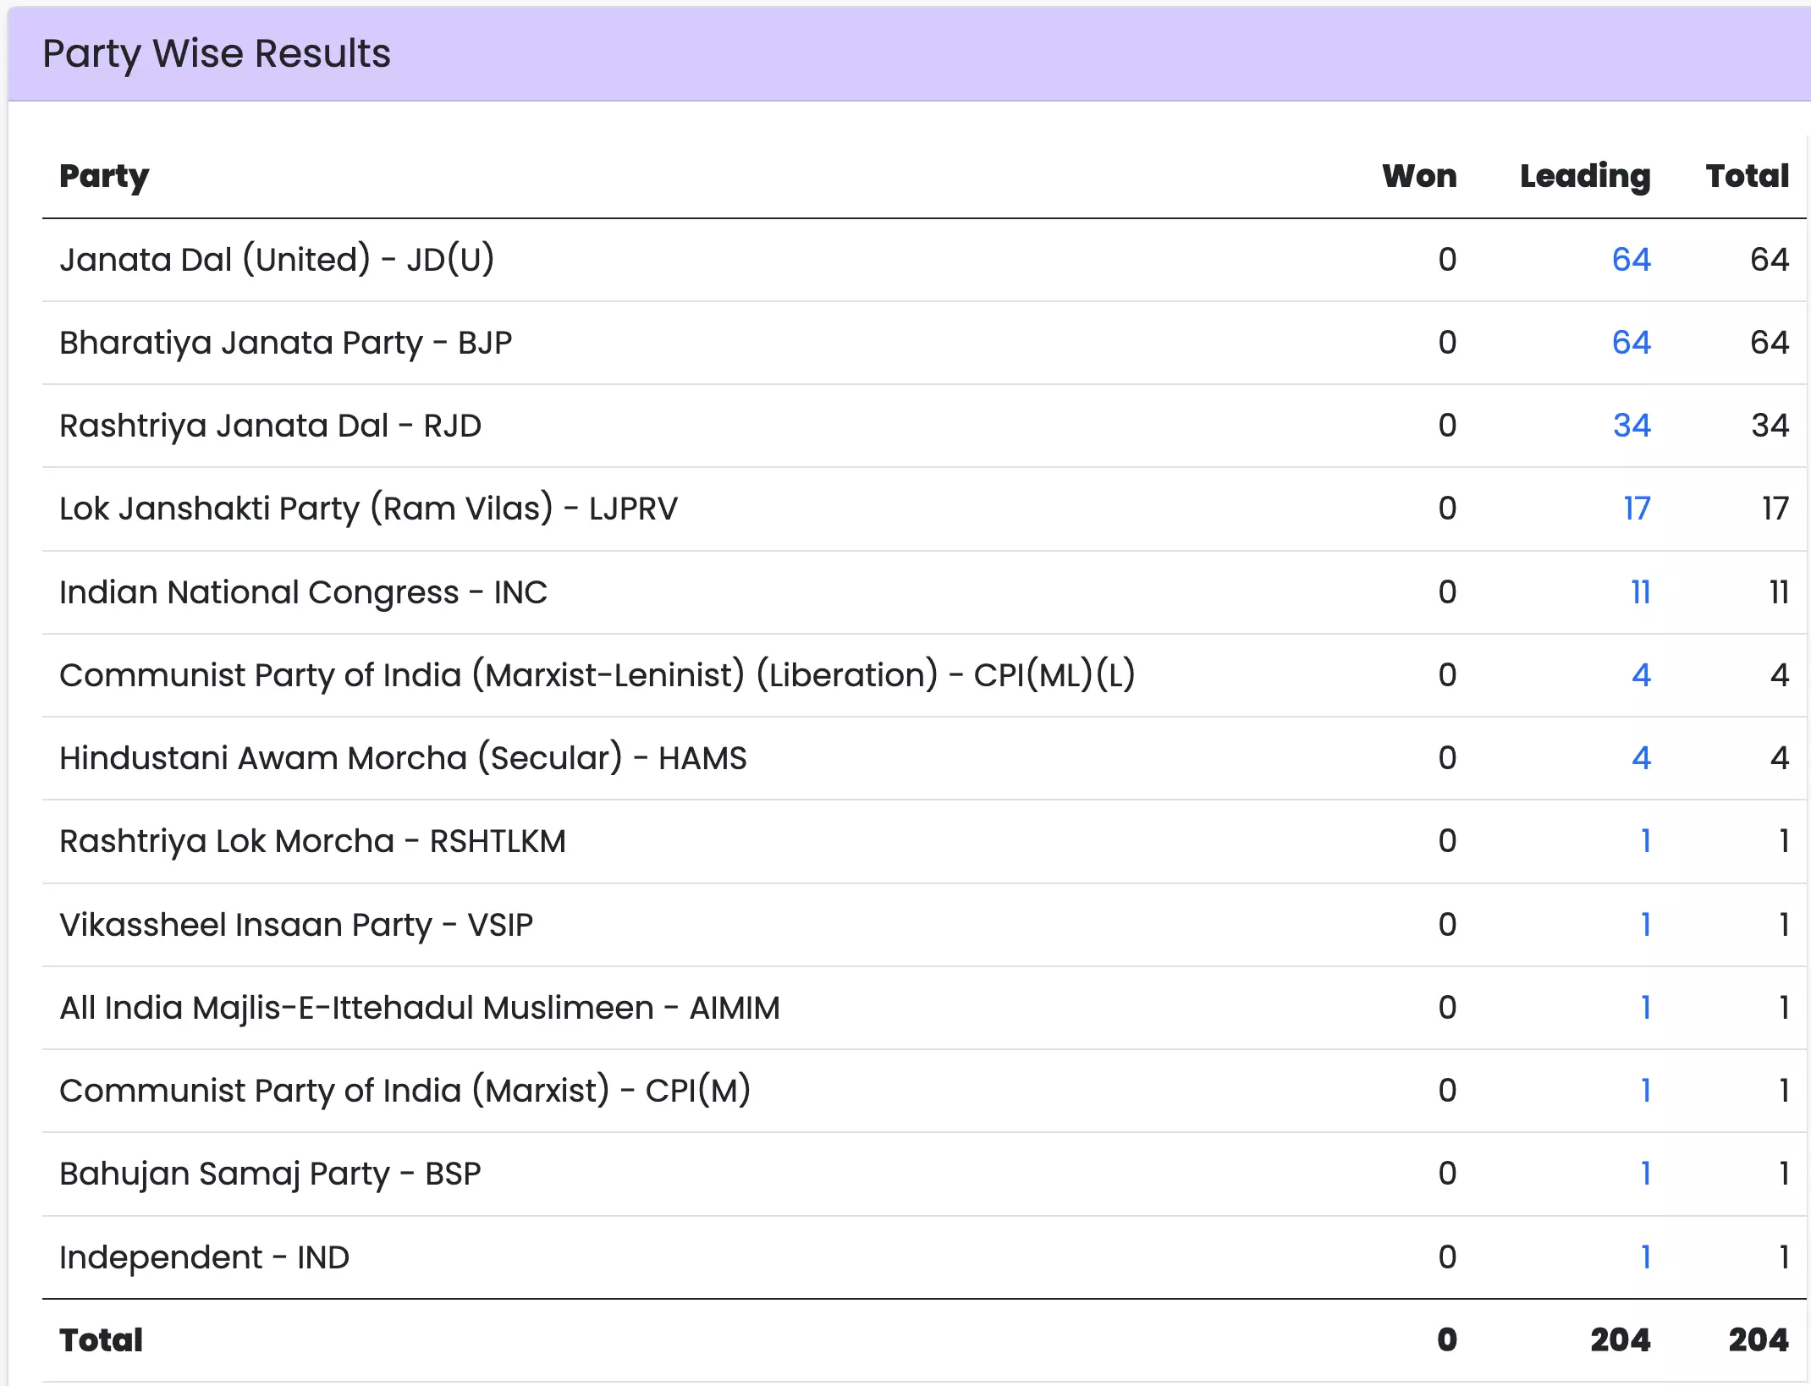This screenshot has height=1386, width=1811.
Task: Open Vikassheel Insaan Party leading link
Action: tap(1645, 924)
